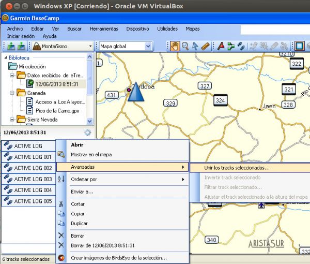Click the new track footprints tool

point(241,46)
